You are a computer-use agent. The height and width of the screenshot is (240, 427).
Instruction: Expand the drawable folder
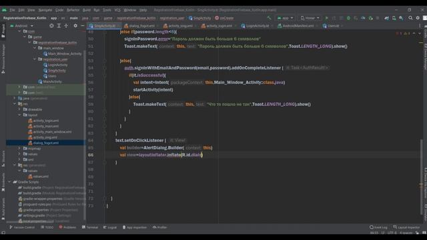[x=19, y=109]
